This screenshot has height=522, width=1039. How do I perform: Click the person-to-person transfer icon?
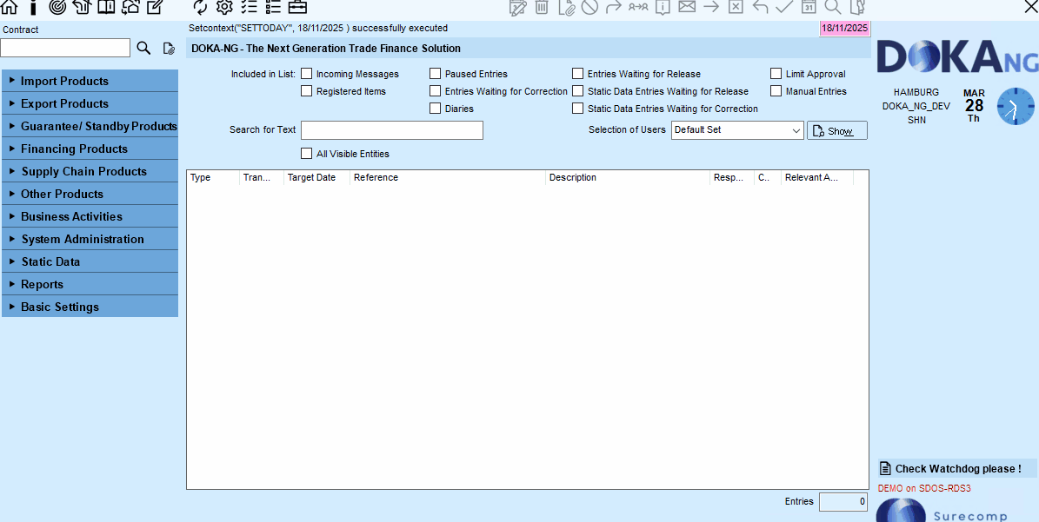[x=638, y=7]
